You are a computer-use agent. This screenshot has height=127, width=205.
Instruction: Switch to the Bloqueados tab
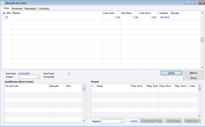30,8
